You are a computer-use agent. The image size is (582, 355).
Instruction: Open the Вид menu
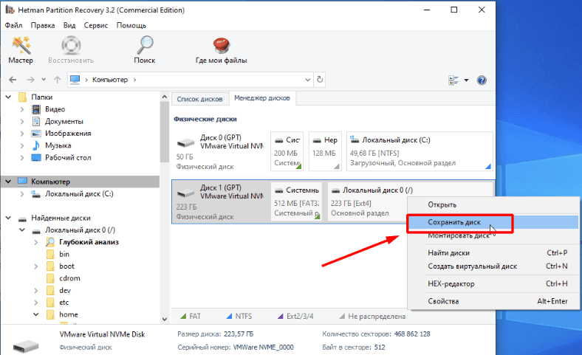(69, 25)
